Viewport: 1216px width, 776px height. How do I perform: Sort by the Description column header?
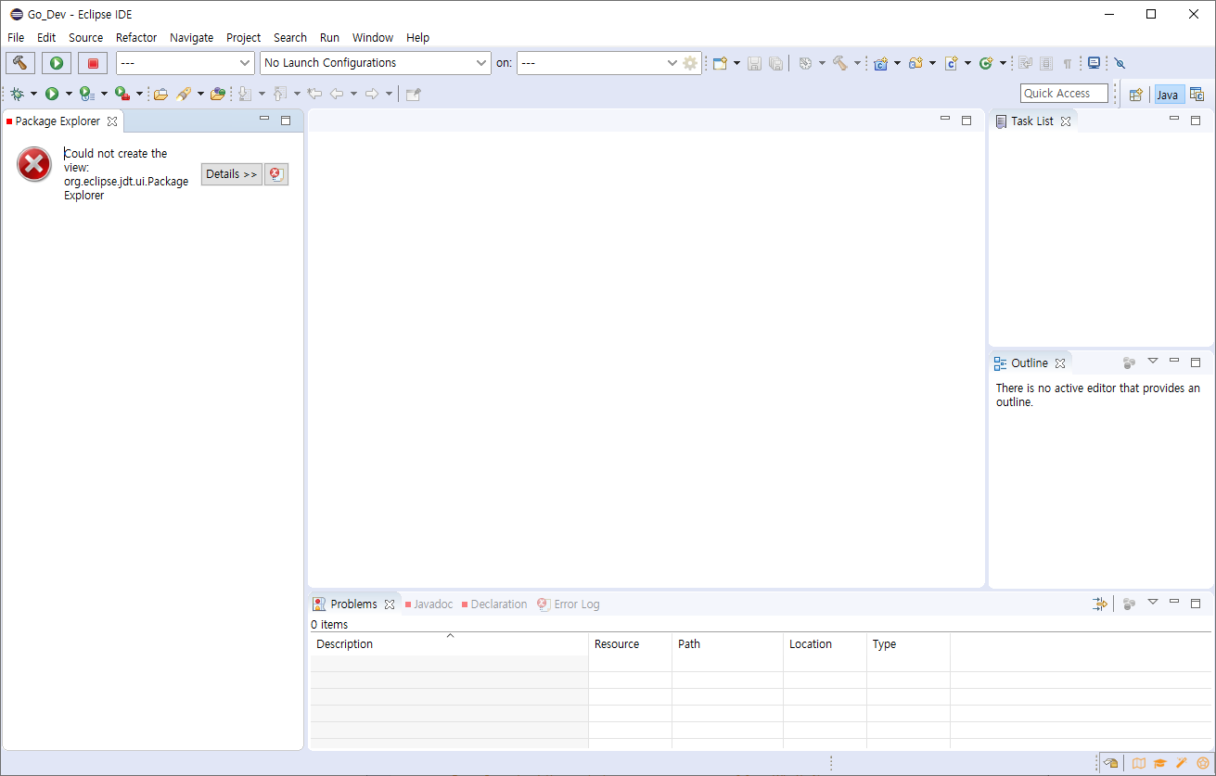click(x=449, y=644)
